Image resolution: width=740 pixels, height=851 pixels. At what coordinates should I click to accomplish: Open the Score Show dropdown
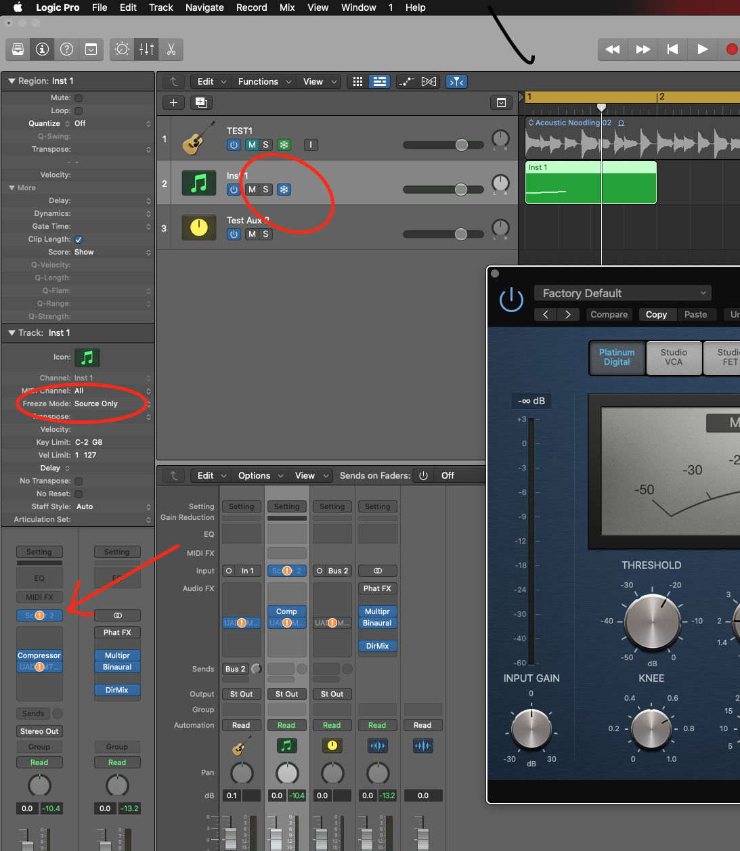pos(112,252)
